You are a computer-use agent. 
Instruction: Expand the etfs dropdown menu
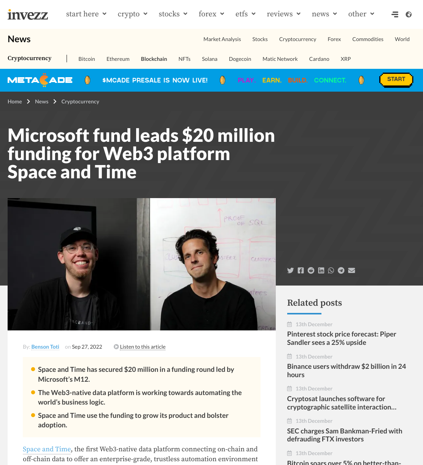coord(245,14)
